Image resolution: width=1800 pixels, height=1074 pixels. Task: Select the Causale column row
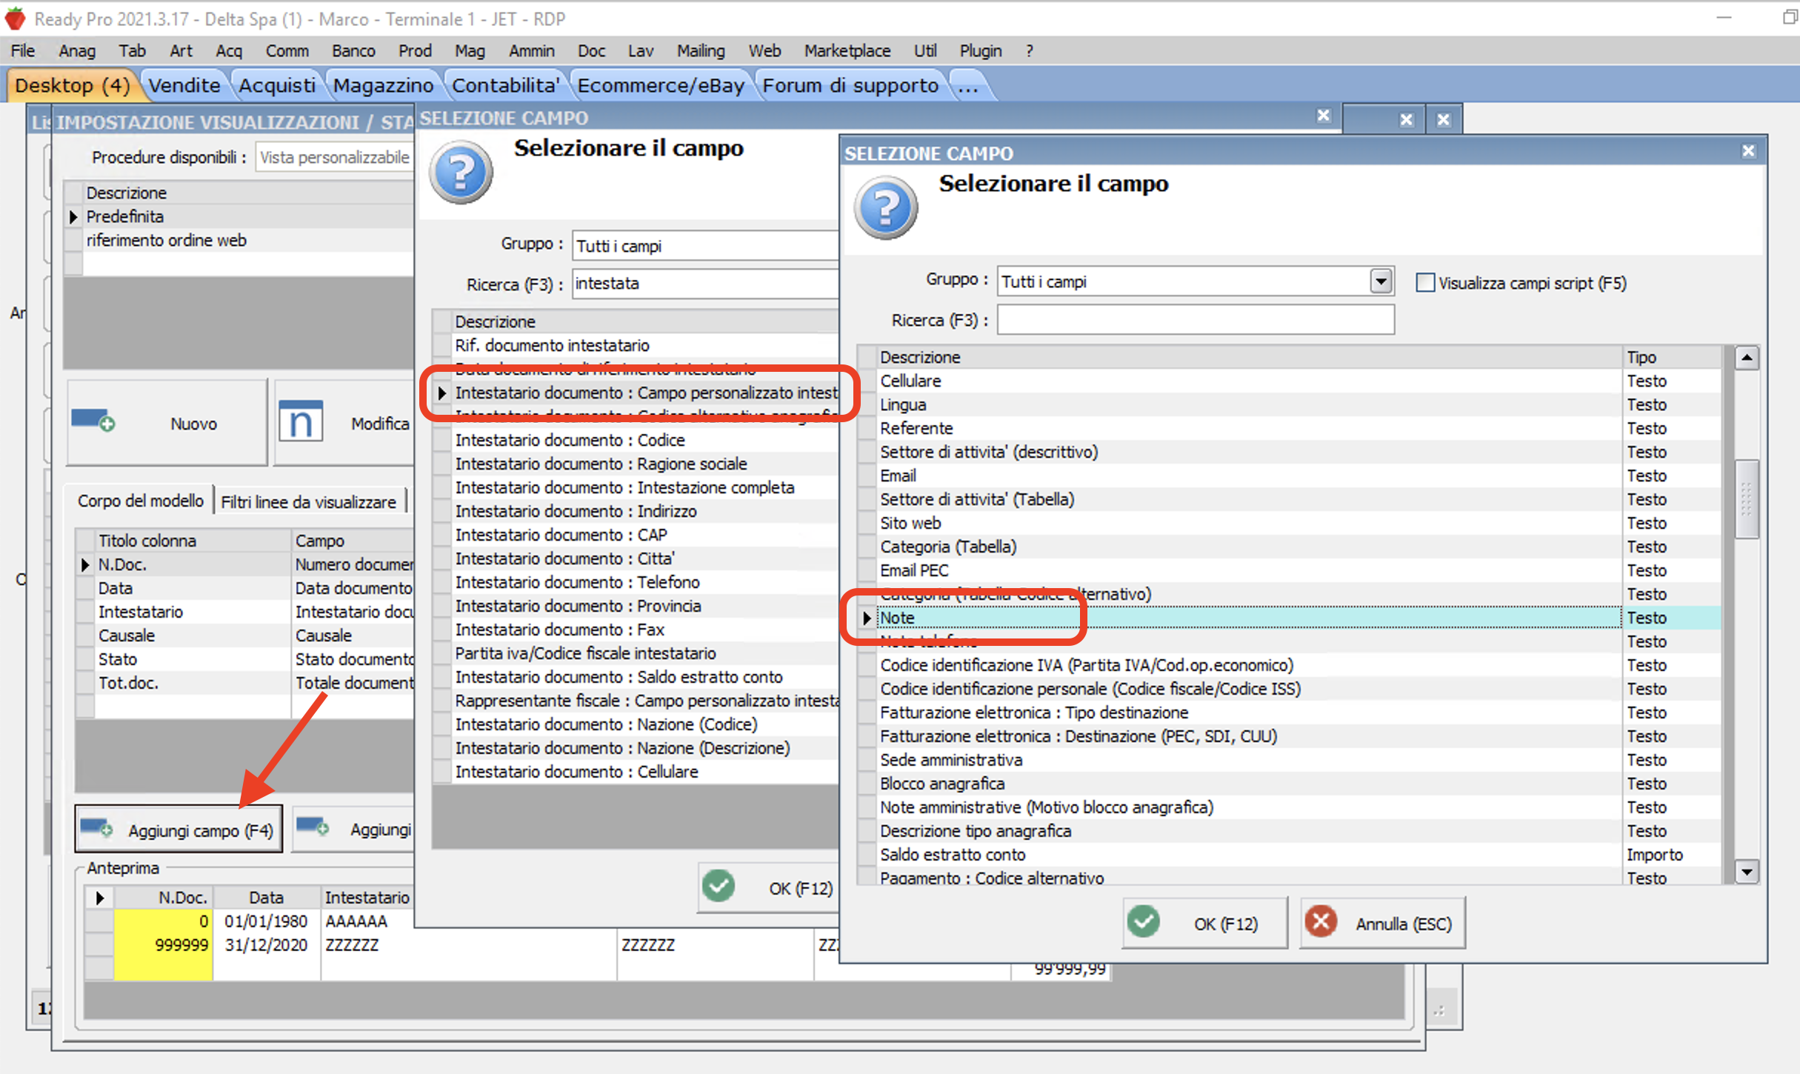click(255, 636)
